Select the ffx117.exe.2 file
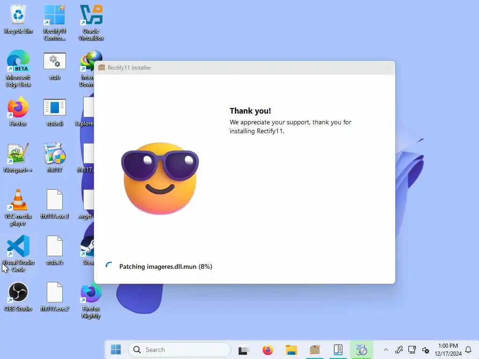Viewport: 479px width, 359px height. 54,297
